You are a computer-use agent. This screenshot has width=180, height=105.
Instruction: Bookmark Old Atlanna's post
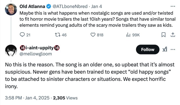(164, 35)
